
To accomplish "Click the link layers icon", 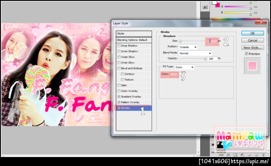I will point(221,155).
